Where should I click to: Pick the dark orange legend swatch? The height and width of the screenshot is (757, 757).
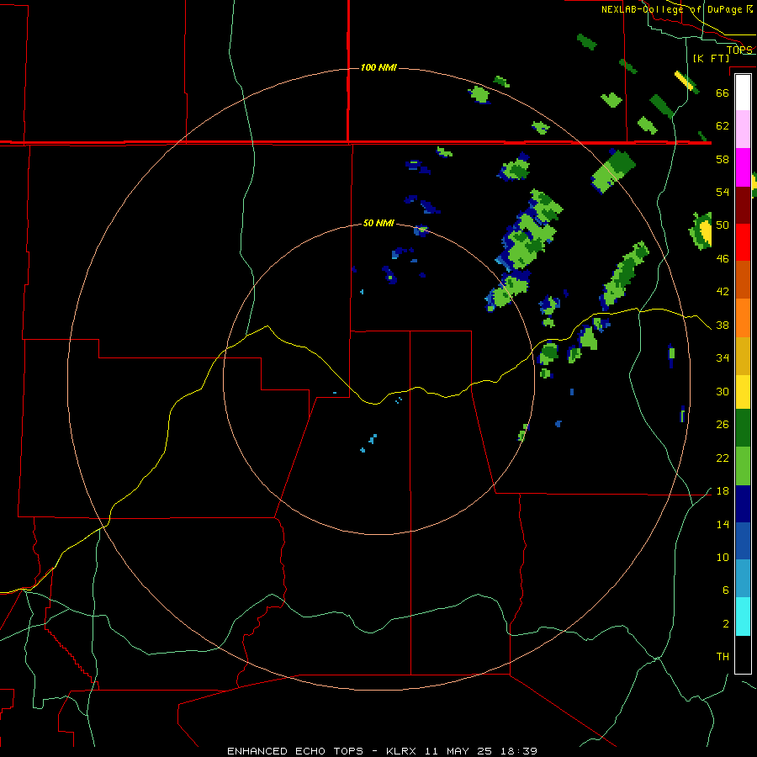pyautogui.click(x=743, y=279)
